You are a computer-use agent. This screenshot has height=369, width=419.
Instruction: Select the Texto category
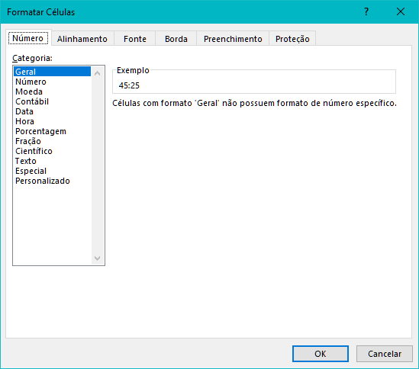tap(26, 161)
